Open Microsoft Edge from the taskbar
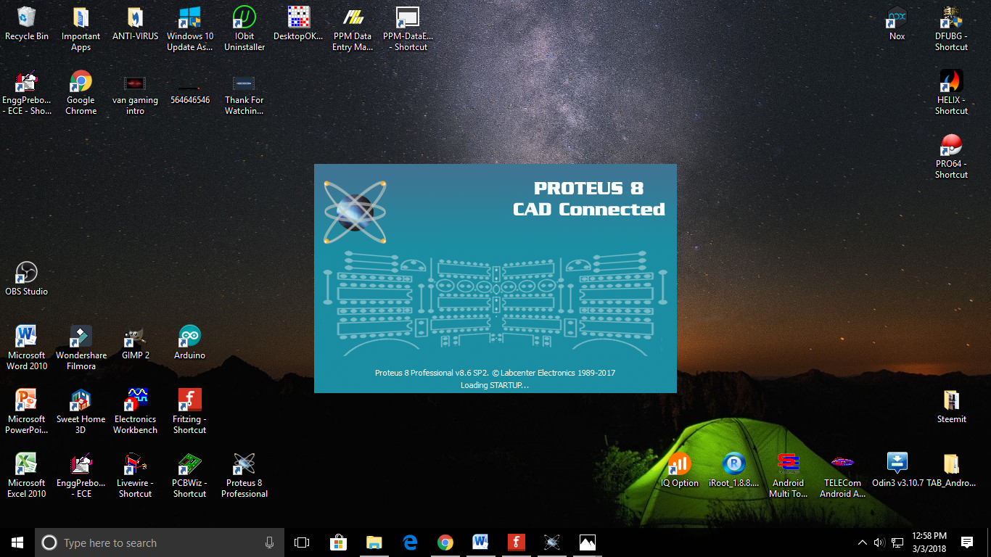The height and width of the screenshot is (557, 991). 409,542
